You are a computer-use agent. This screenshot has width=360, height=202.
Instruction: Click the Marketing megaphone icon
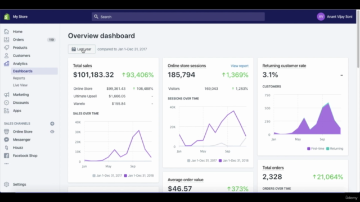click(x=6, y=95)
